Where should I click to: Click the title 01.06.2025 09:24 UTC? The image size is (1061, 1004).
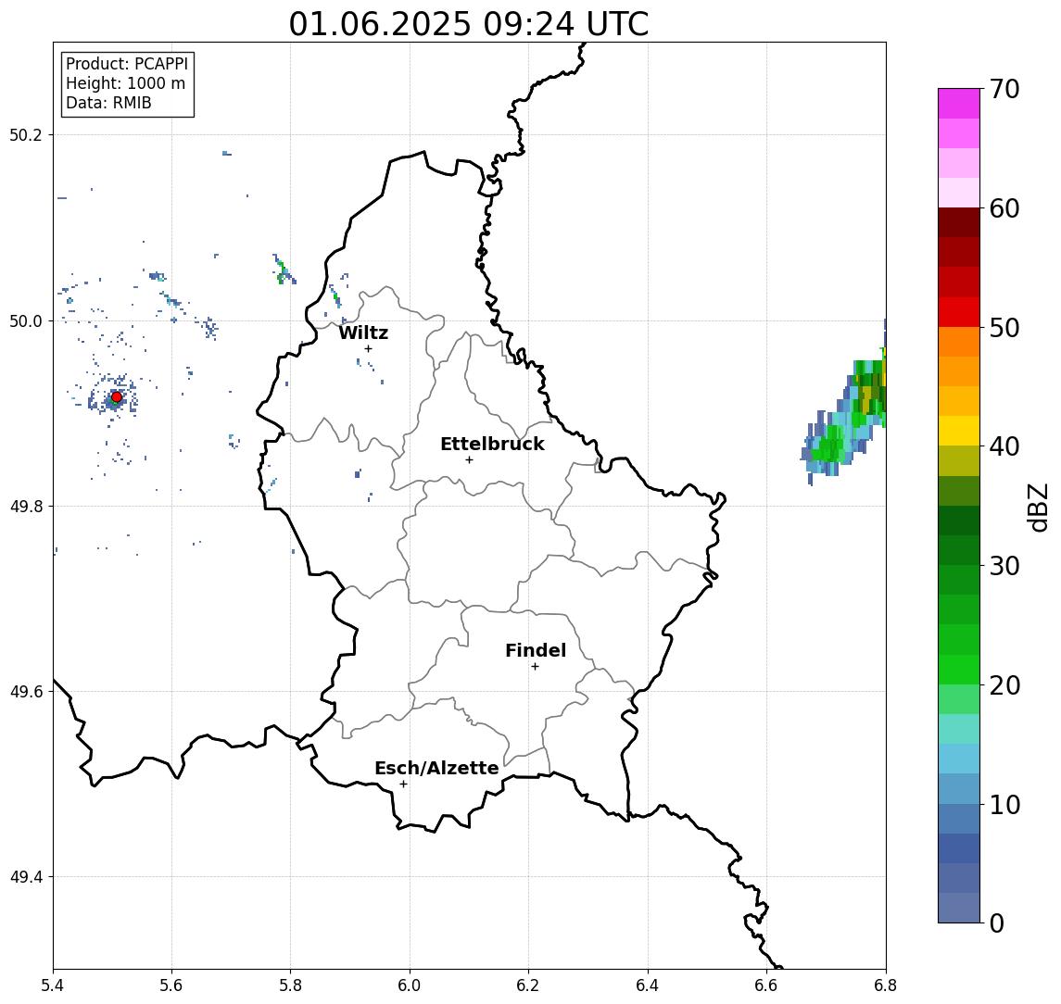tap(468, 24)
